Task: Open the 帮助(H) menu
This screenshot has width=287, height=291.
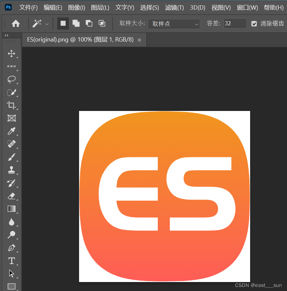Action: tap(274, 8)
